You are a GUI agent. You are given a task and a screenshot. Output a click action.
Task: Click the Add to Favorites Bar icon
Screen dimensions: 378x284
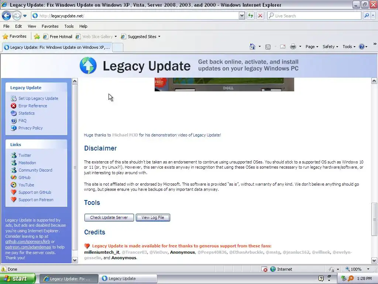(x=37, y=37)
